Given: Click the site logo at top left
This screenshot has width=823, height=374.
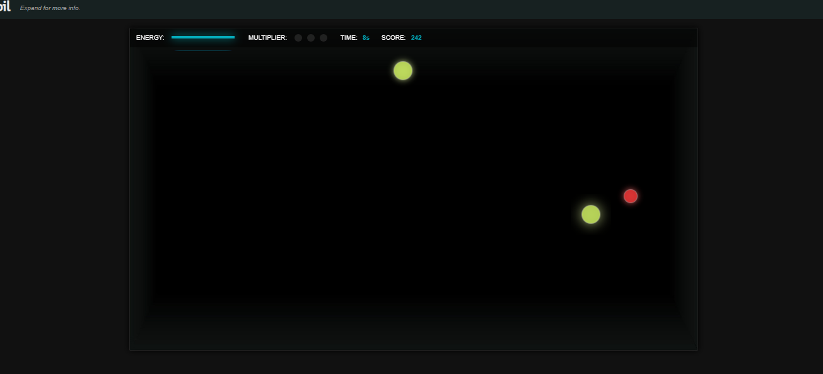Looking at the screenshot, I should click(x=5, y=6).
